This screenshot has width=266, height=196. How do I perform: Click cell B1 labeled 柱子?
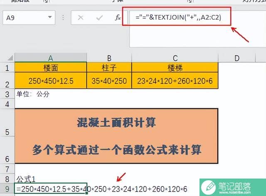pos(109,68)
